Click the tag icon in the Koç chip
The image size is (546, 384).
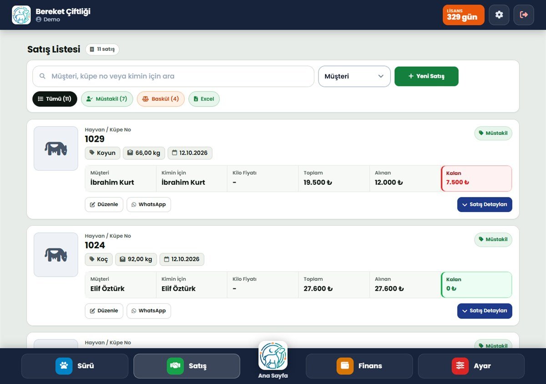(x=92, y=259)
